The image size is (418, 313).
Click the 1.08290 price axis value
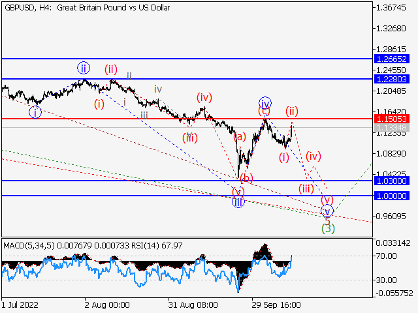click(x=391, y=154)
